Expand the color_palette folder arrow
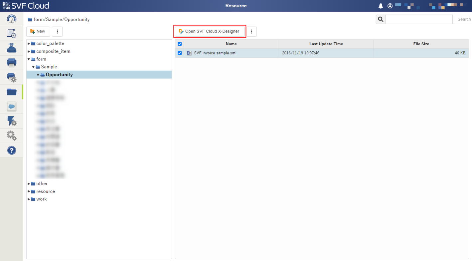This screenshot has height=261, width=472. (29, 44)
